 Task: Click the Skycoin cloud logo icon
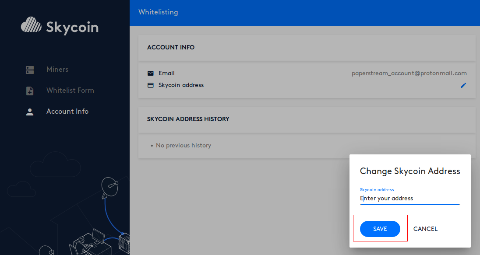tap(31, 25)
